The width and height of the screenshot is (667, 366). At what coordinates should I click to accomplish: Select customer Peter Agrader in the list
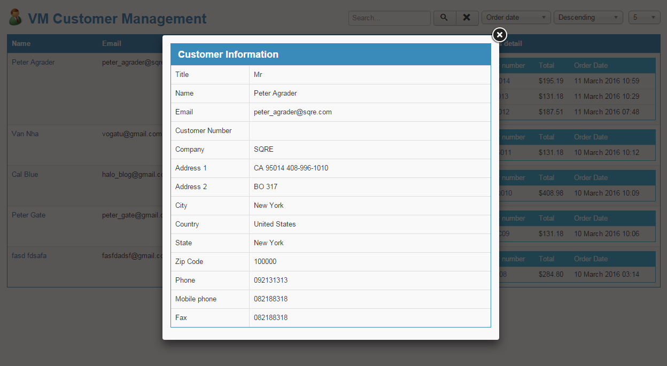tap(33, 62)
